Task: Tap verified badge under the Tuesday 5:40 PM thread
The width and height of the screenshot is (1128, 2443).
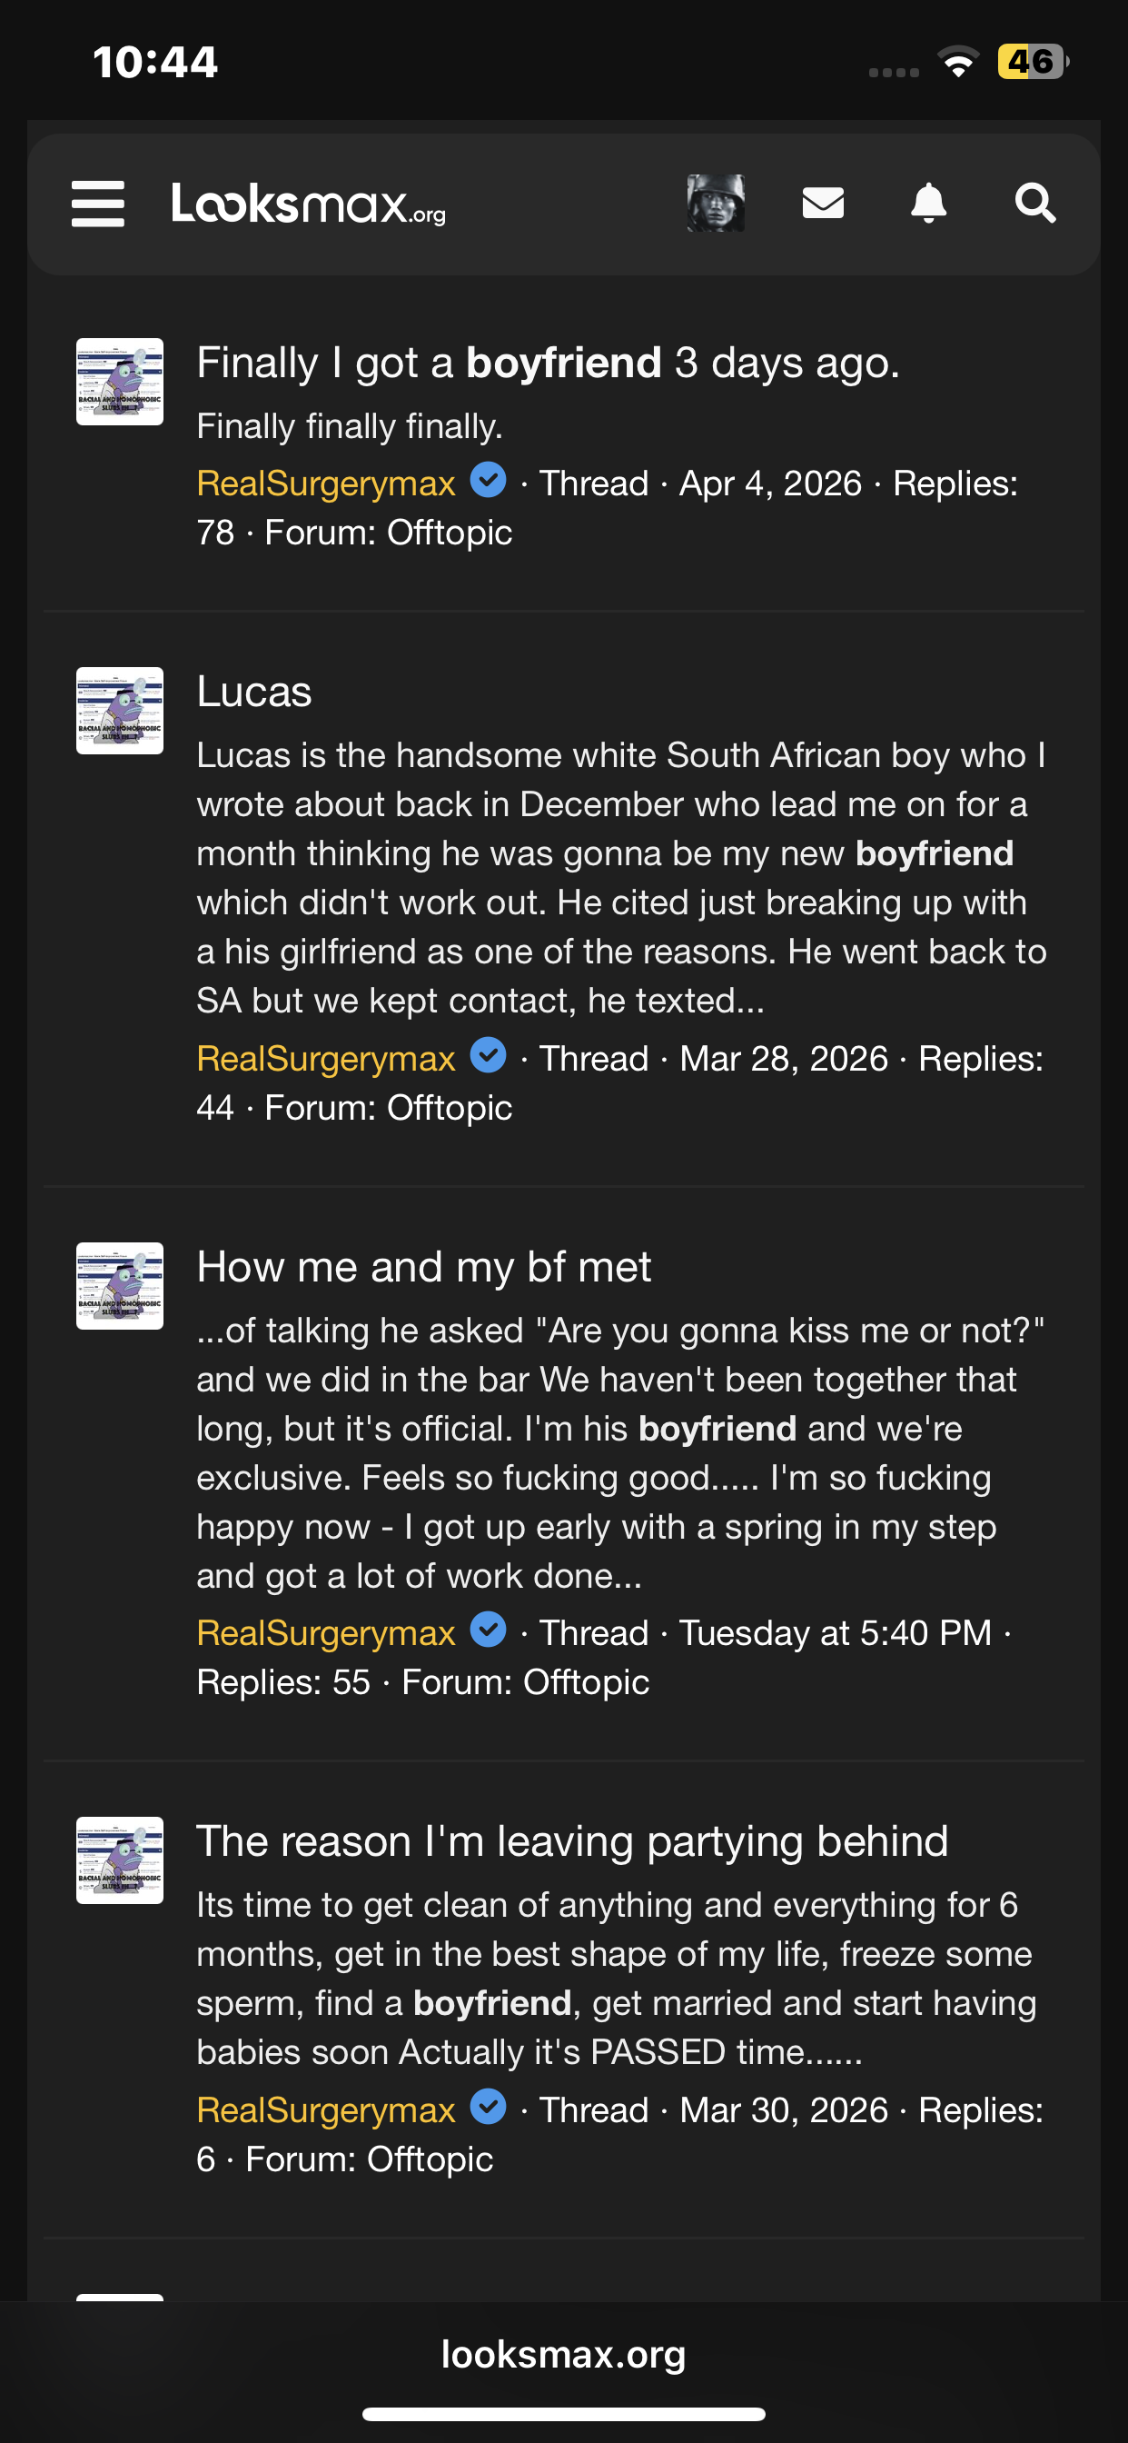Action: pyautogui.click(x=489, y=1630)
